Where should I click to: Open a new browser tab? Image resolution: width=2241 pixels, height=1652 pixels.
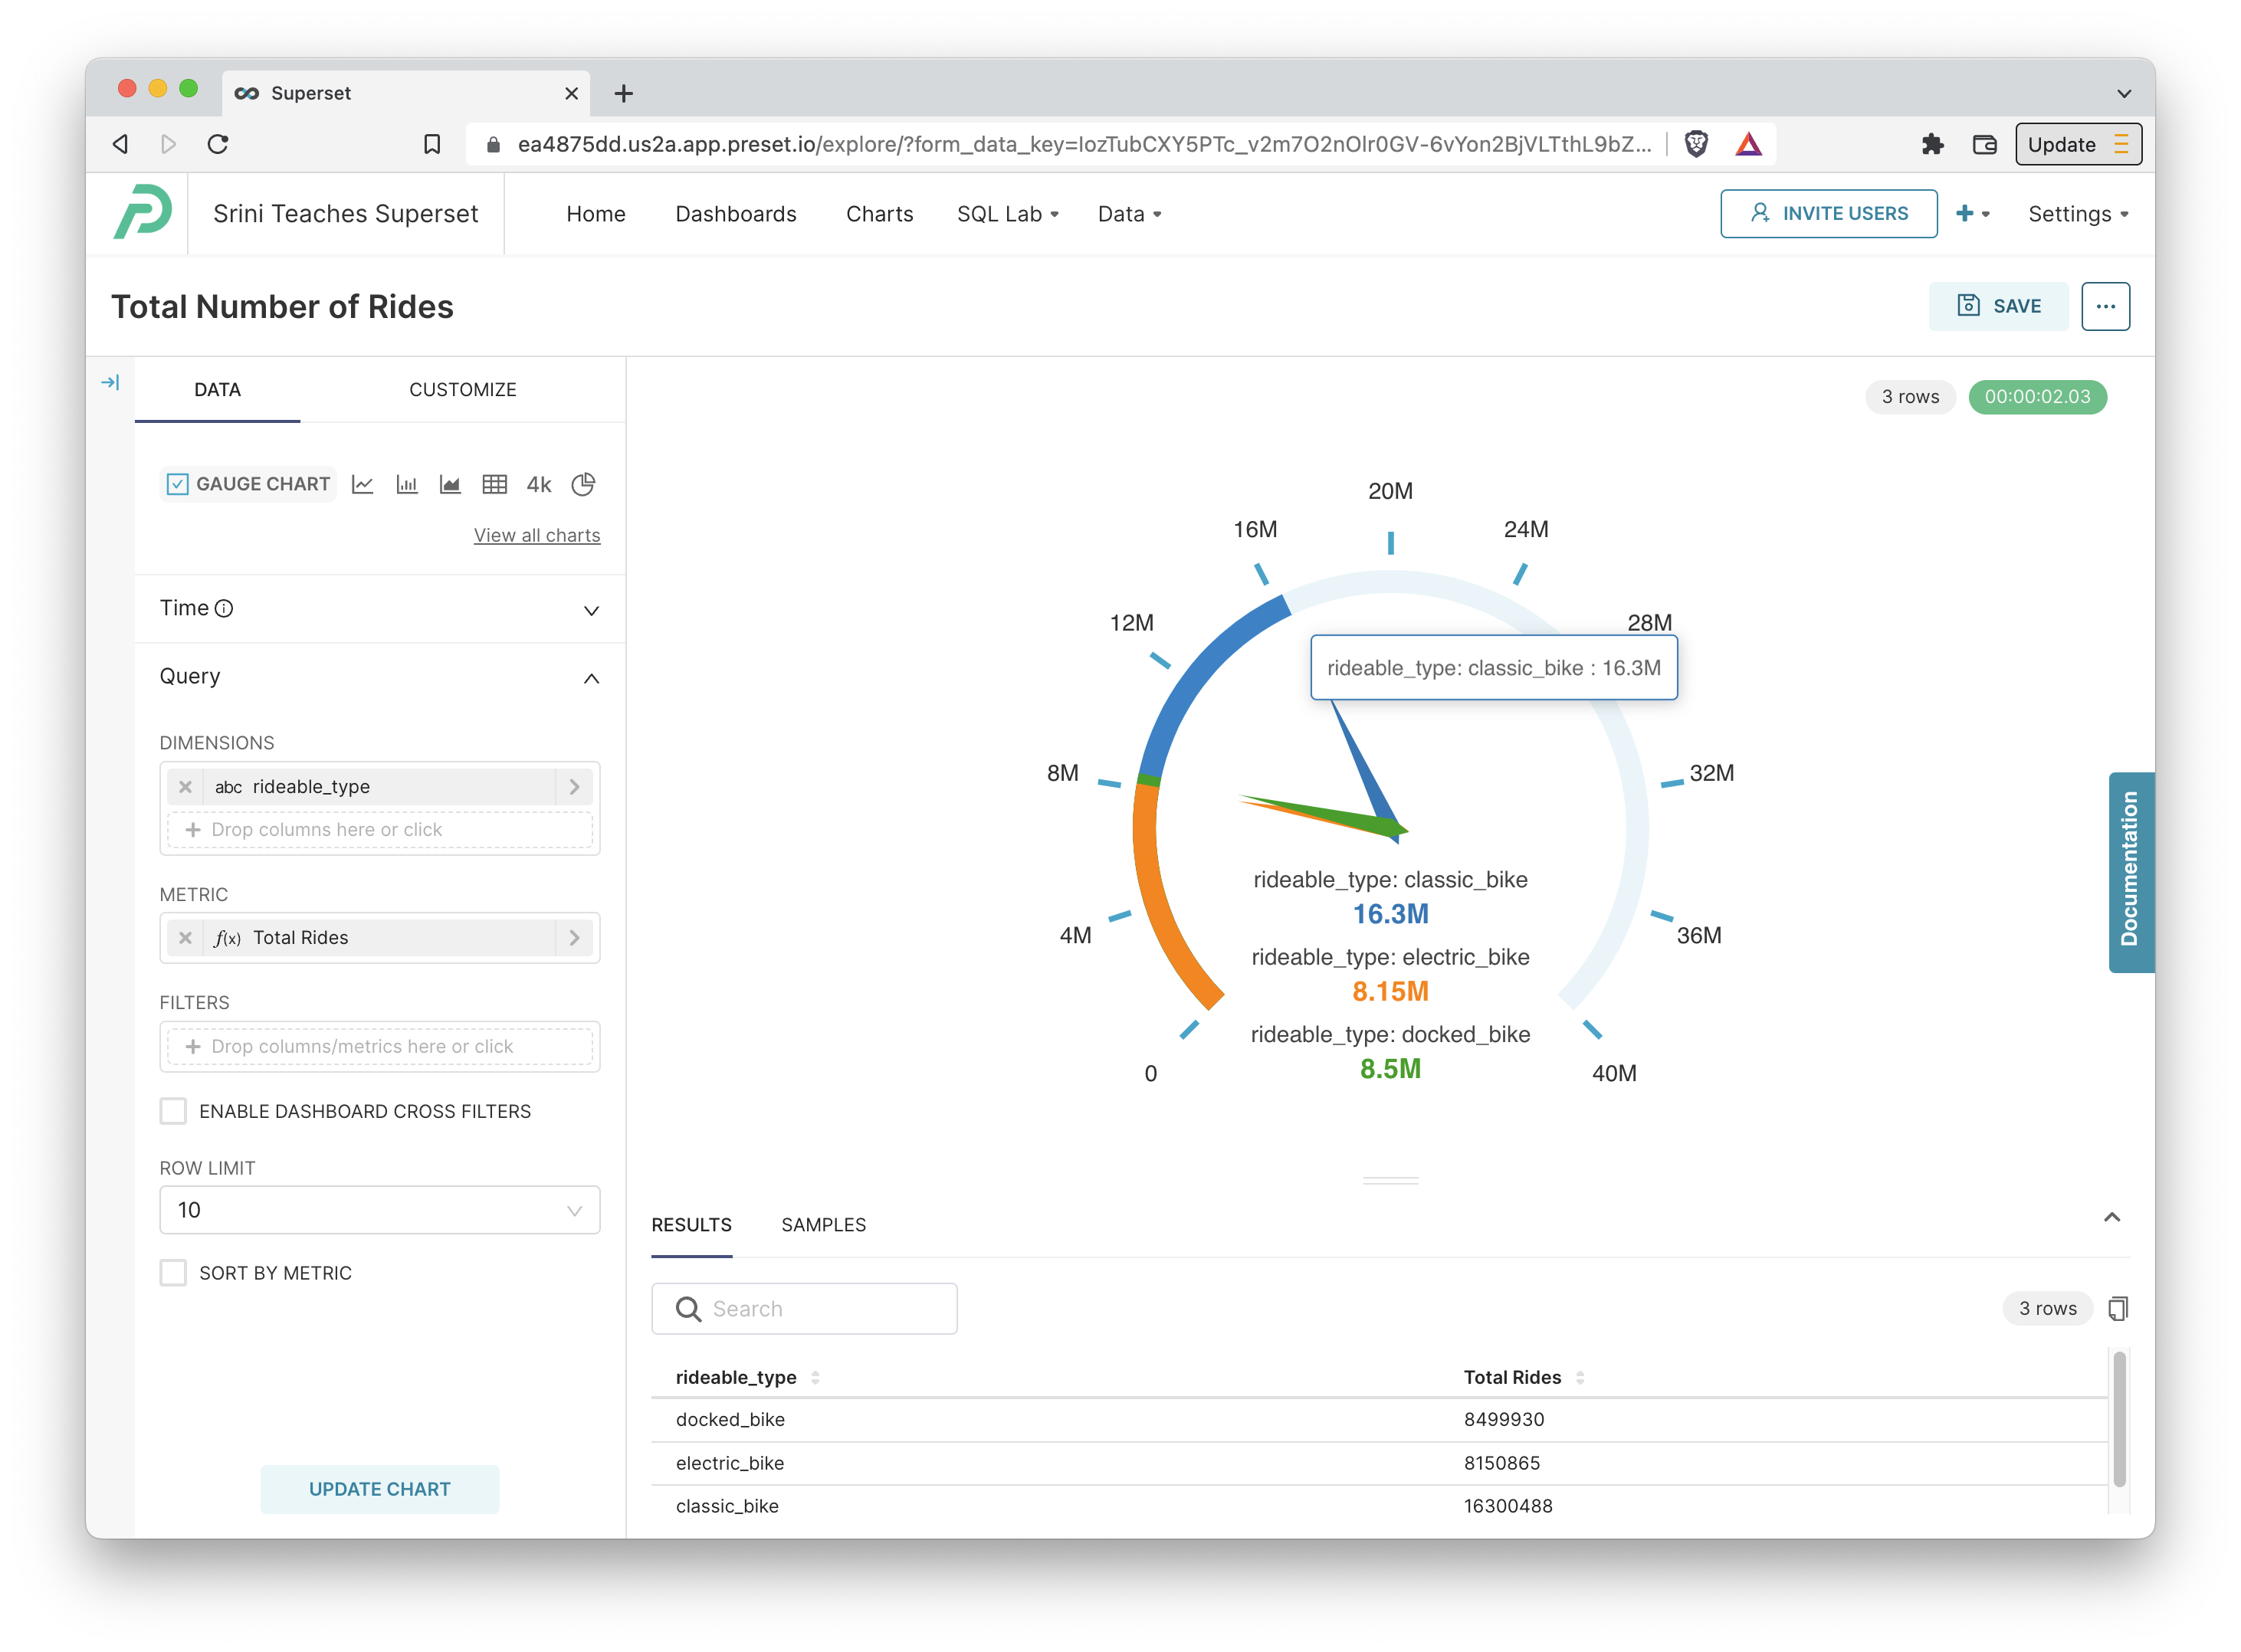pyautogui.click(x=623, y=93)
